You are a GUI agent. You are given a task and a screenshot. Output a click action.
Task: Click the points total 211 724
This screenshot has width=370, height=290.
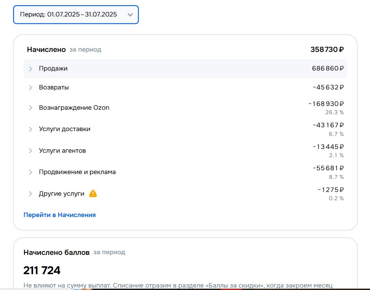[42, 270]
